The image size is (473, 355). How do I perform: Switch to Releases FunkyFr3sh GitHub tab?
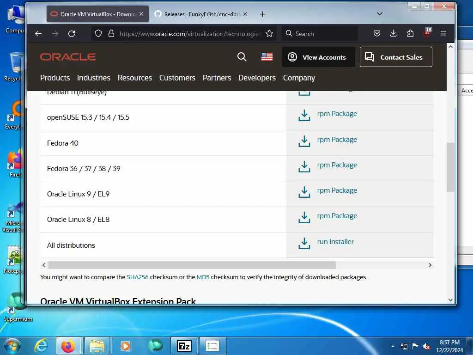201,14
